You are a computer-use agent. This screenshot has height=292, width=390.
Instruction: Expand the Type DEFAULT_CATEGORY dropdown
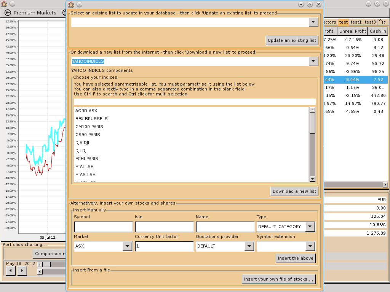(x=310, y=227)
